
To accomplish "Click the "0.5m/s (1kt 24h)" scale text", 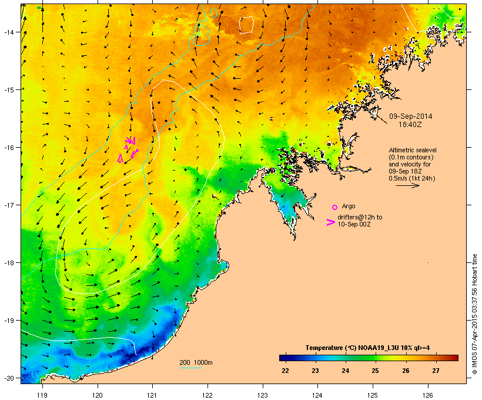I will coord(412,178).
